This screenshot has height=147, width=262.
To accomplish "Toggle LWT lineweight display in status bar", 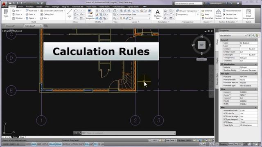I will pyautogui.click(x=91, y=144).
